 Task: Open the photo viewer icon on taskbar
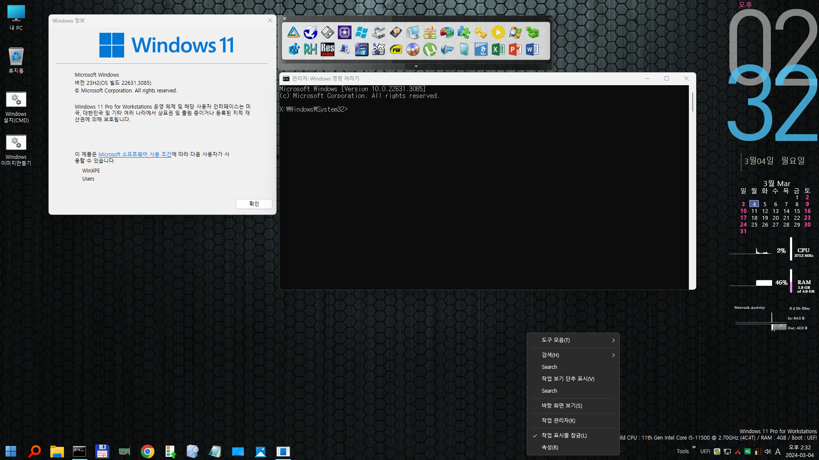click(260, 451)
